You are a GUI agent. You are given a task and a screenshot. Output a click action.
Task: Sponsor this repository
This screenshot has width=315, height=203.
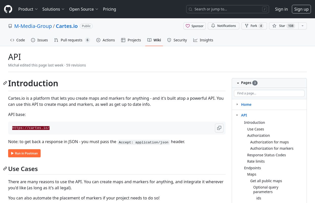(195, 26)
